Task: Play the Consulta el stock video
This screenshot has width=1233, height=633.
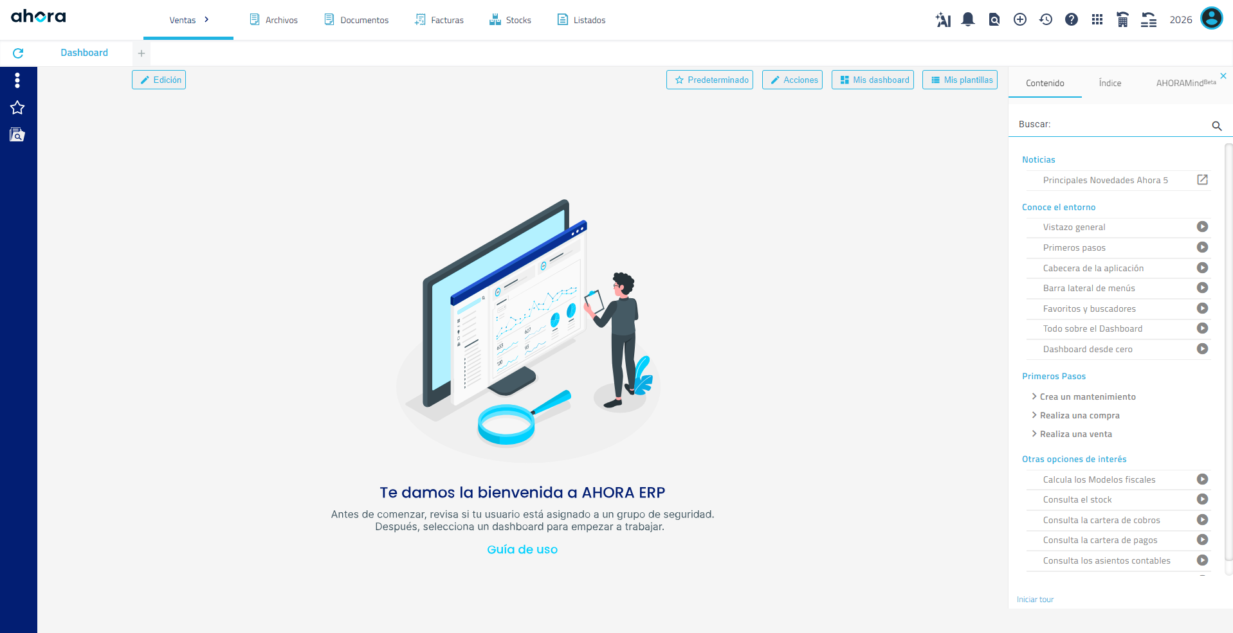Action: (1202, 499)
